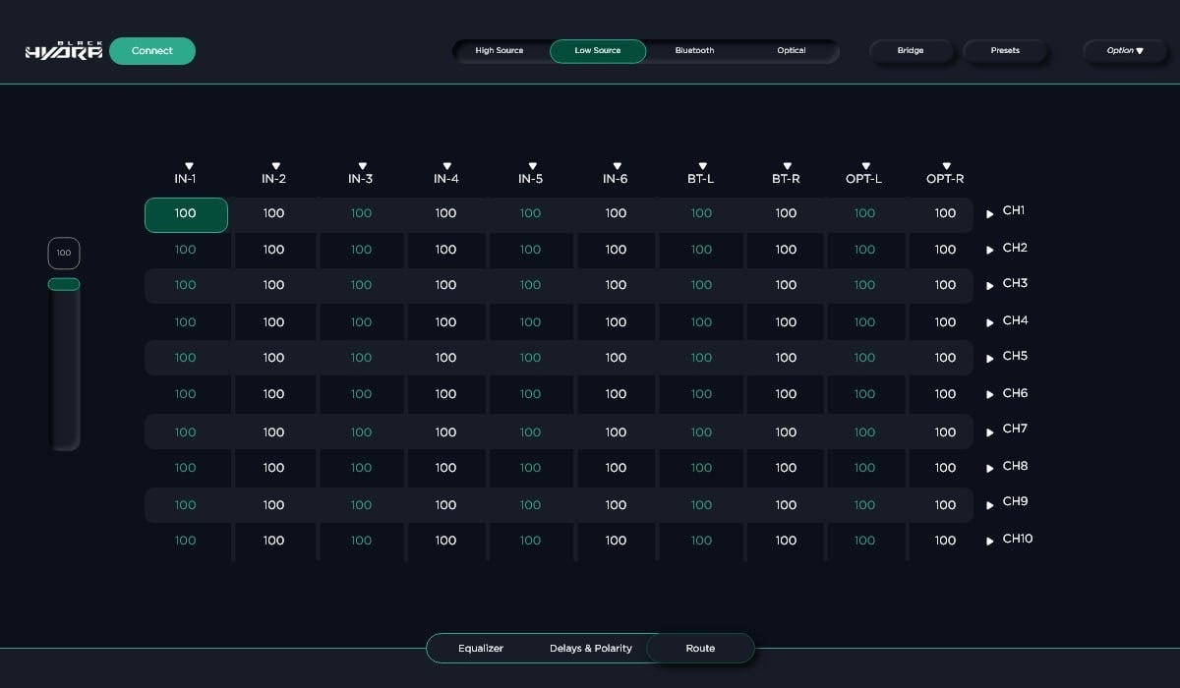Open the Presets button
This screenshot has height=688, width=1180.
[x=1005, y=51]
